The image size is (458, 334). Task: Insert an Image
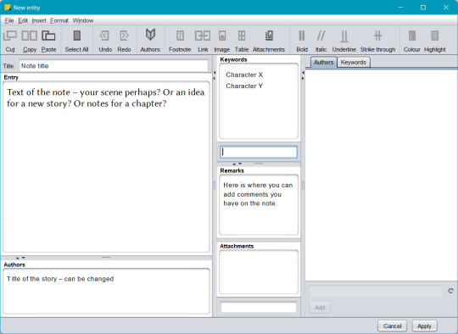coord(222,41)
